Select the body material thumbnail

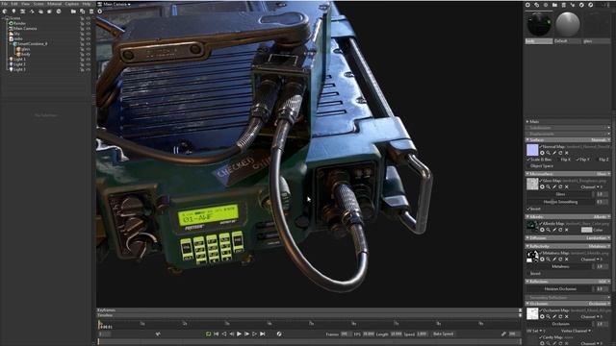coord(539,24)
